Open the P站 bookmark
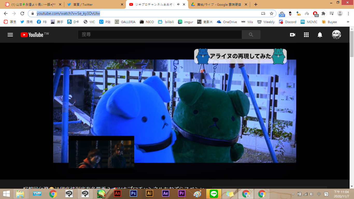The width and height of the screenshot is (354, 199). (105, 22)
